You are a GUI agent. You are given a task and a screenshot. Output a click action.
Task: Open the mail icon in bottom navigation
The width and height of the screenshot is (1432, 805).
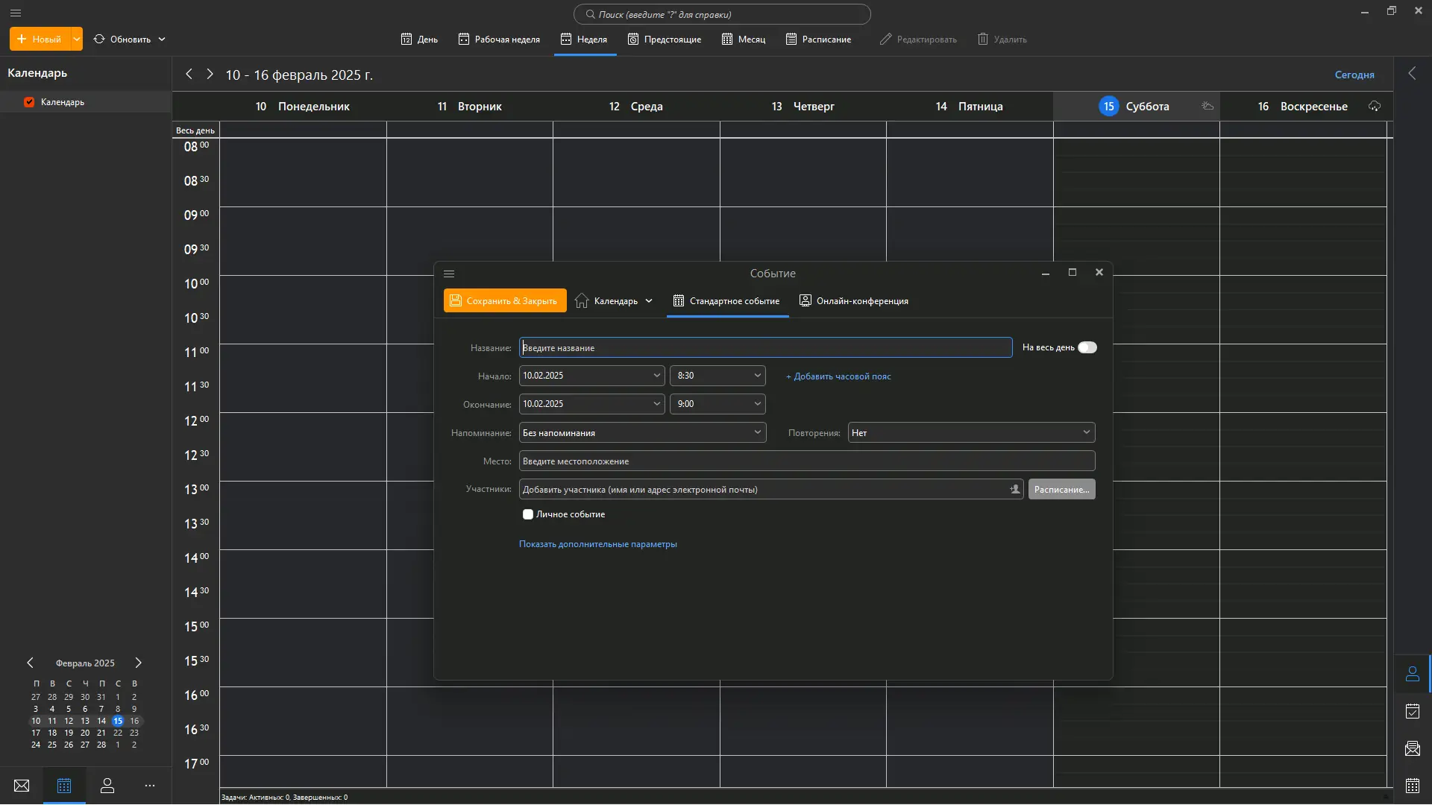click(x=22, y=786)
